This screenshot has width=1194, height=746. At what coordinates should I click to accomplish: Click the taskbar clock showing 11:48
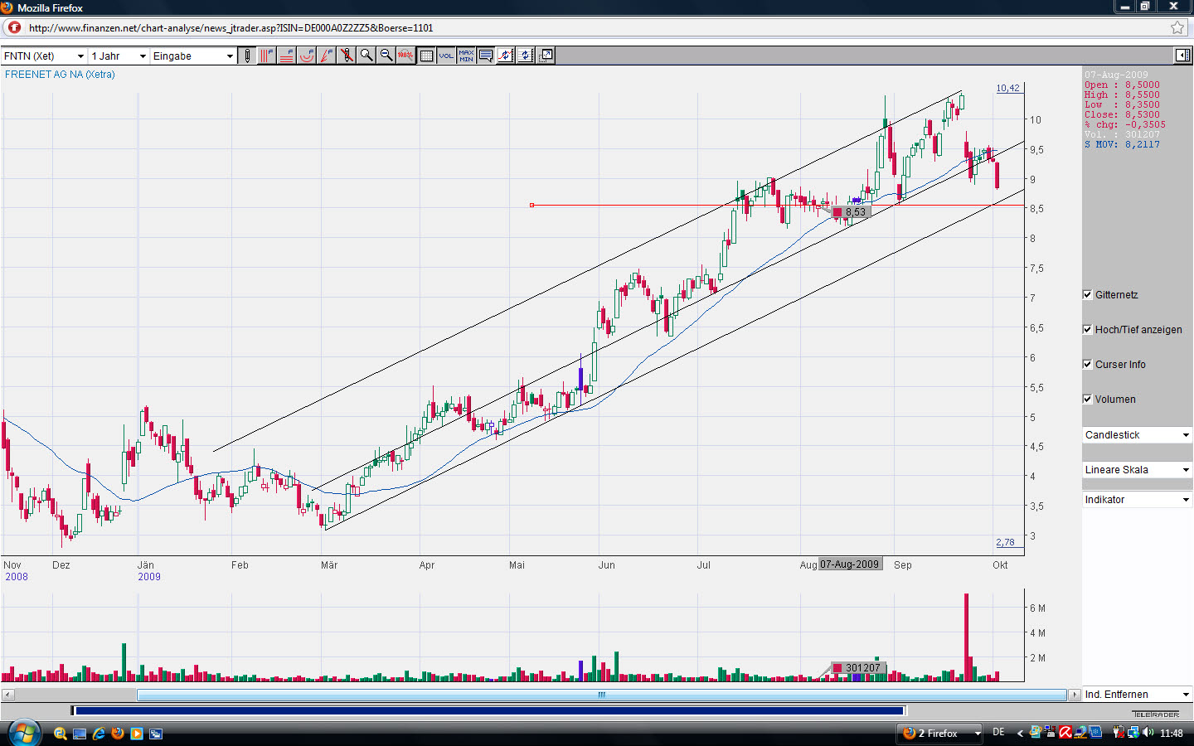coord(1172,734)
